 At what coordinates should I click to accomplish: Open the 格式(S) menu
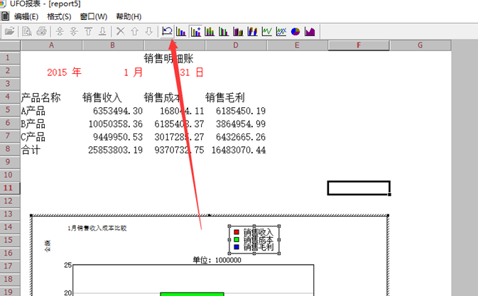pos(59,16)
